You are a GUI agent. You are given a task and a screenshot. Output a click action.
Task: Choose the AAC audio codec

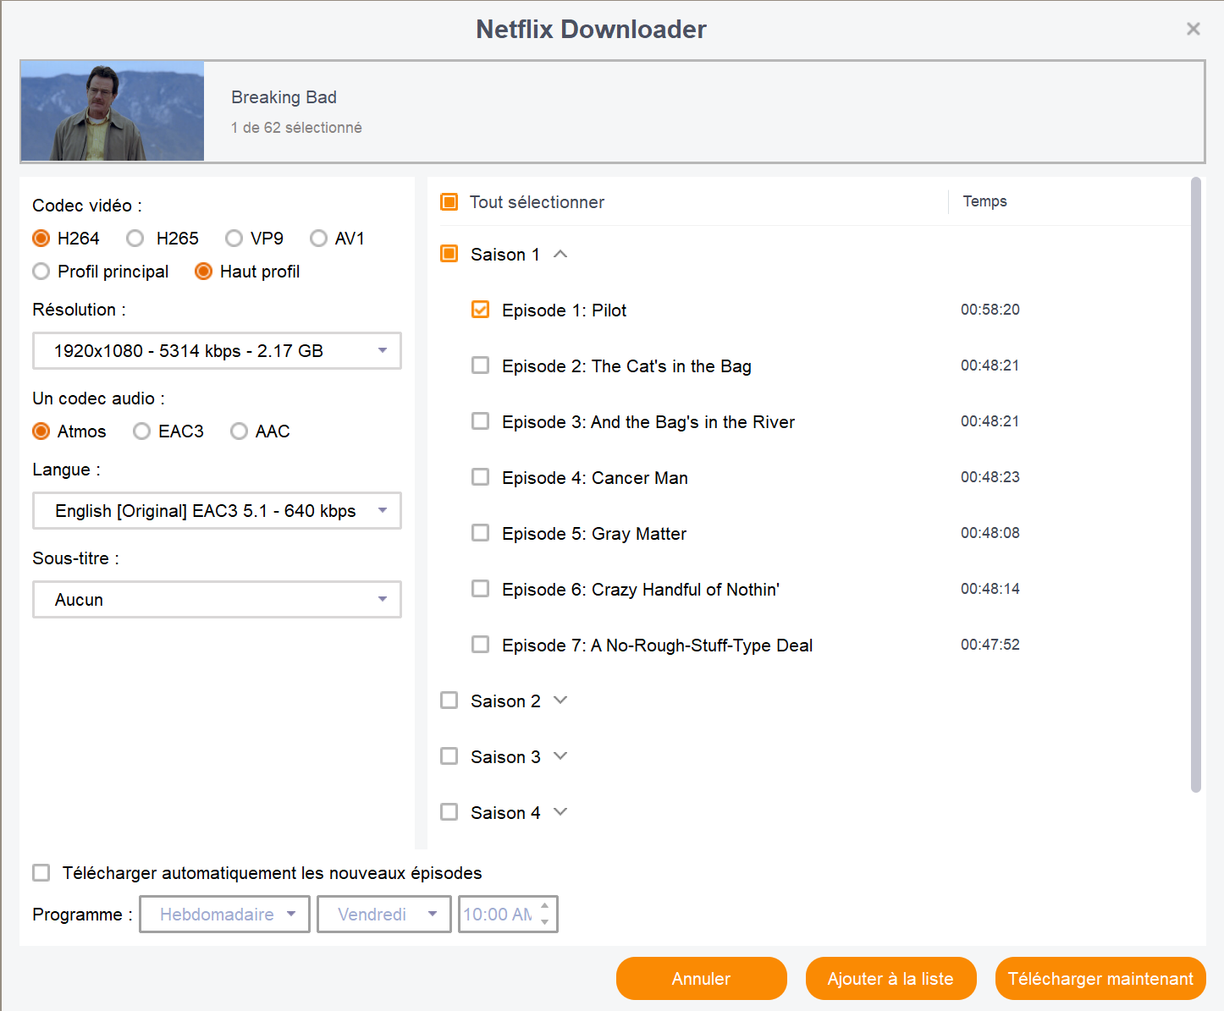(x=239, y=431)
